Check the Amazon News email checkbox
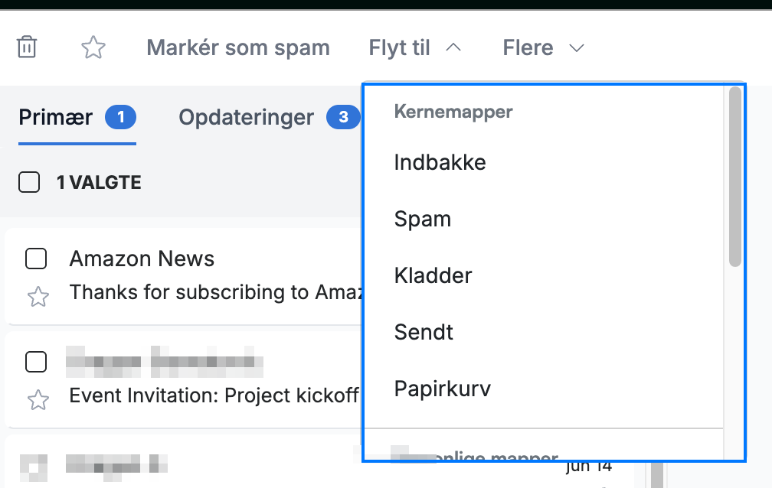The height and width of the screenshot is (488, 772). pyautogui.click(x=36, y=259)
